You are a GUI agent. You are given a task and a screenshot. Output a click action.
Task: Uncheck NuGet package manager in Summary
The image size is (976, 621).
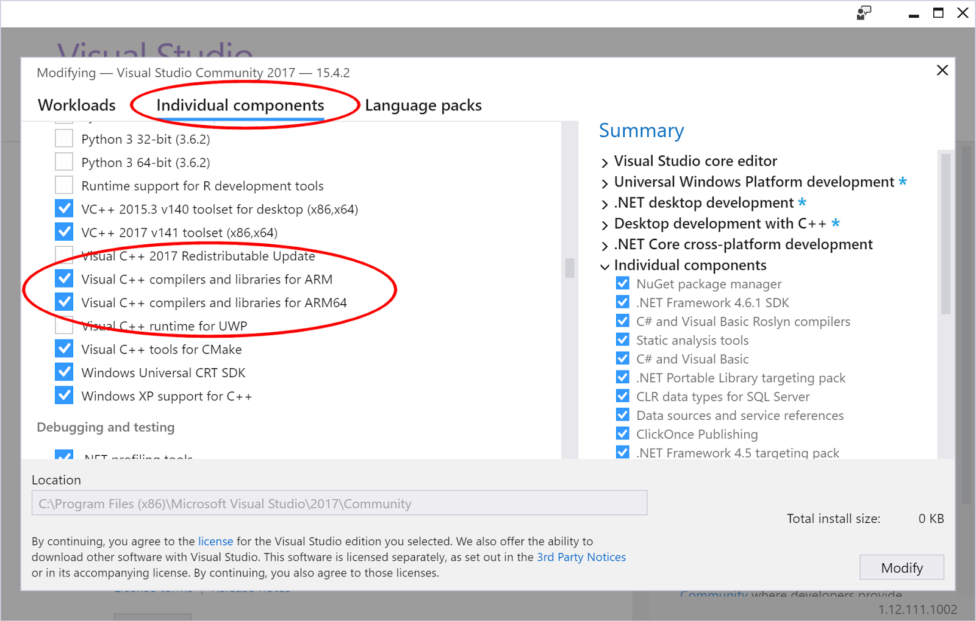[x=623, y=283]
